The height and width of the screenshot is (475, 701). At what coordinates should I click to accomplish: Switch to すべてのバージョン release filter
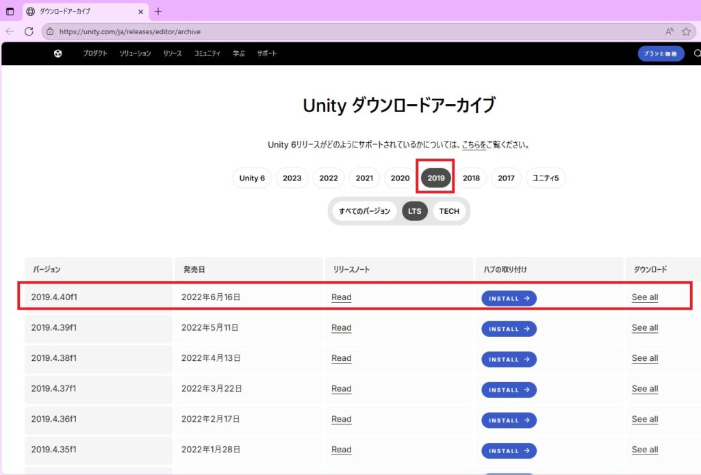click(x=364, y=211)
